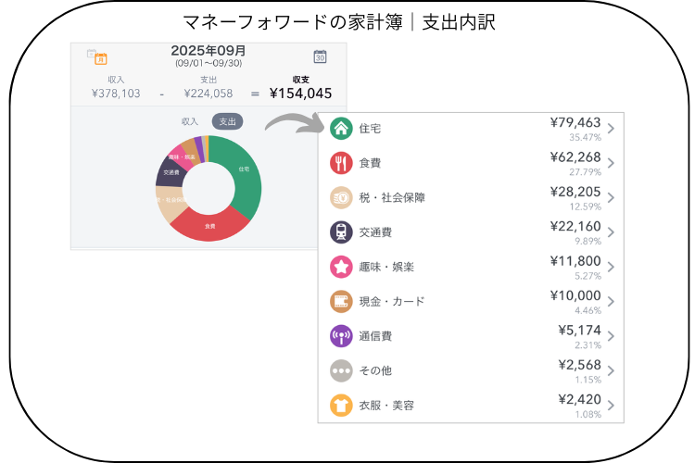Click the 交通費 train icon
The image size is (695, 463).
pos(340,232)
